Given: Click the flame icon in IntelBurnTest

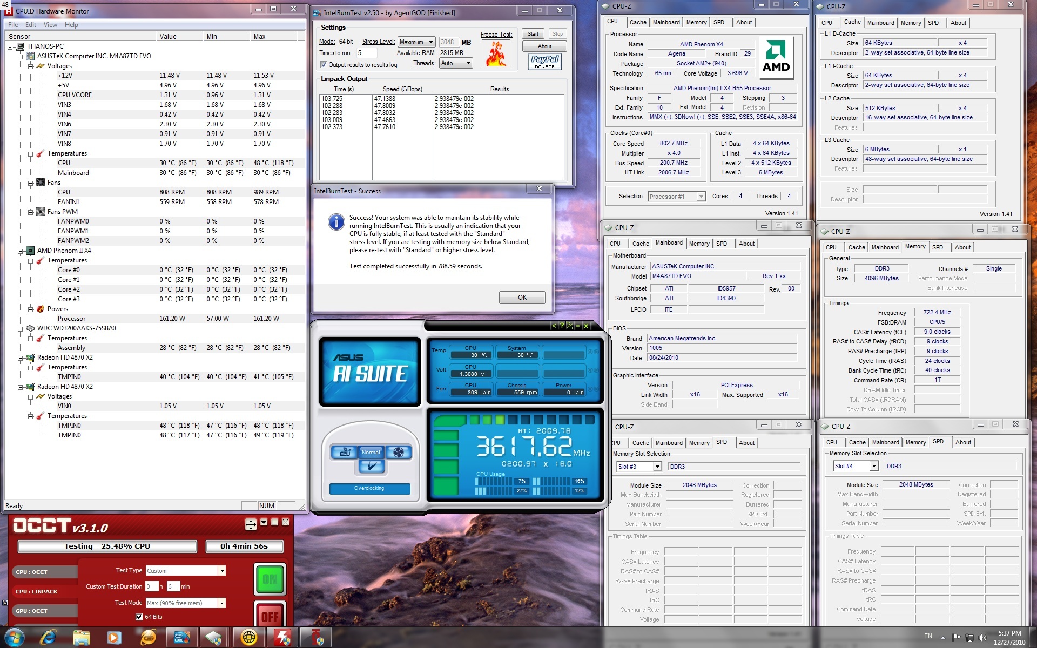Looking at the screenshot, I should pos(495,53).
